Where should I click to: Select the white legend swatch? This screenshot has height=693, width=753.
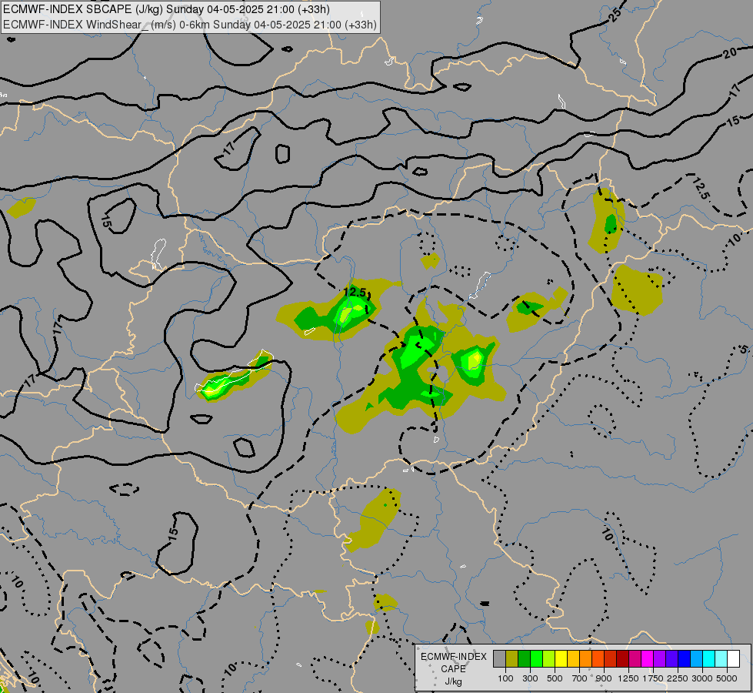(733, 658)
